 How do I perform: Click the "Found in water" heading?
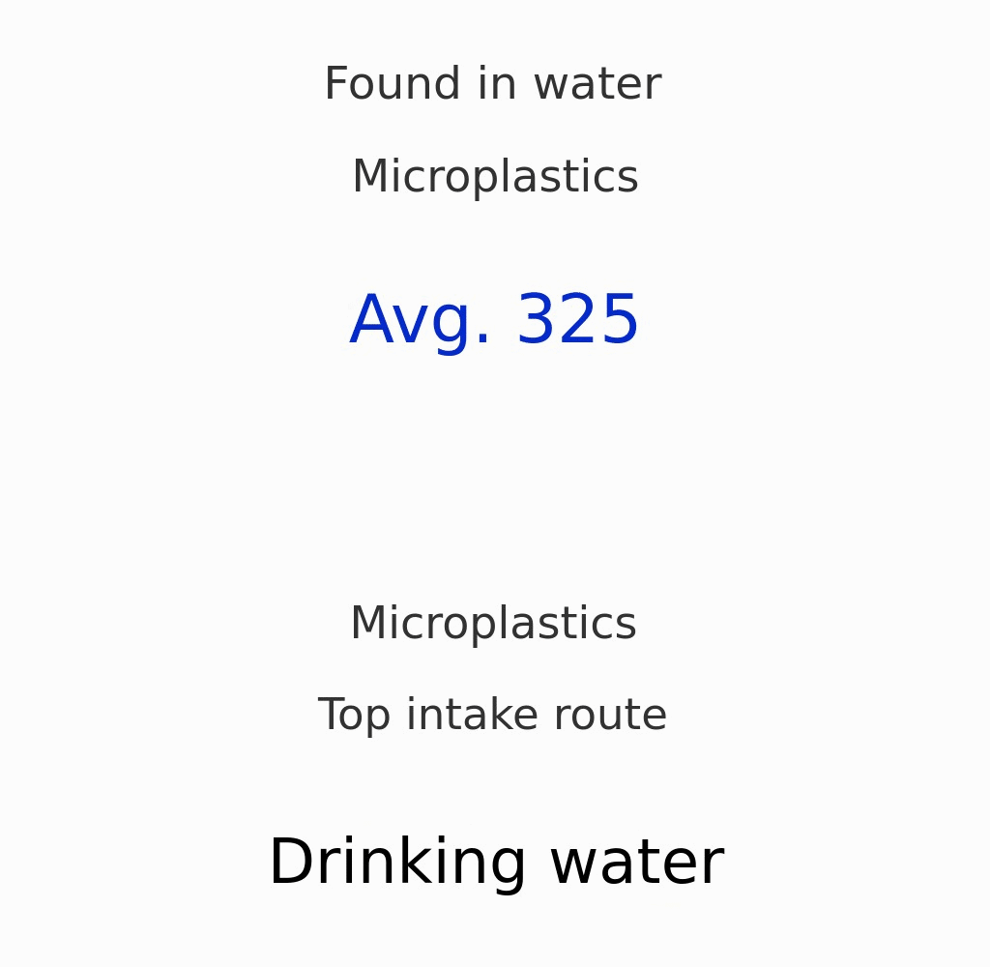point(492,85)
